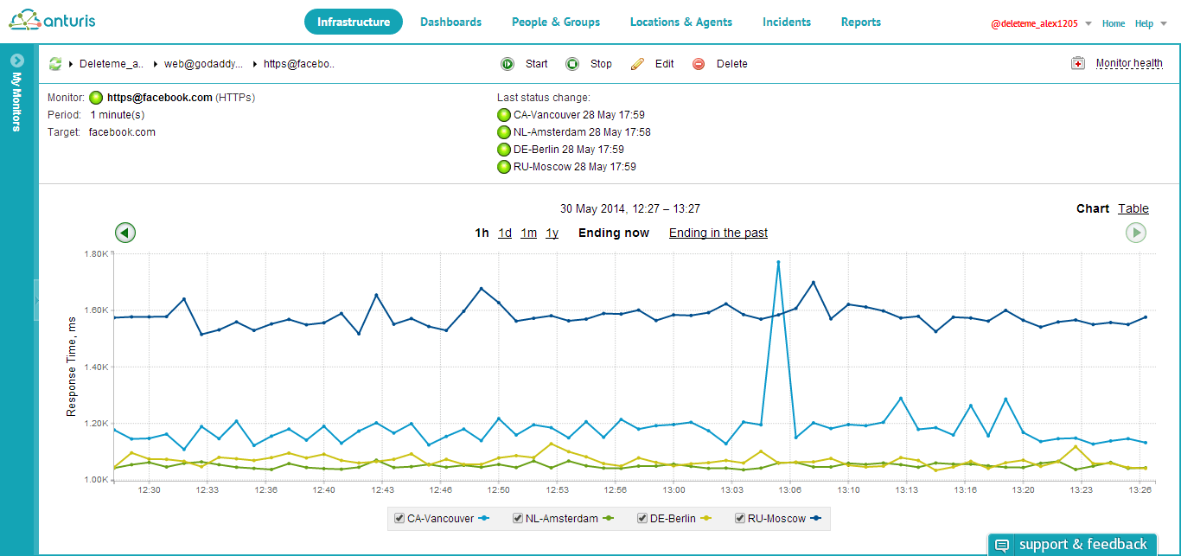Uncheck the CA-Vancouver series checkbox
1181x556 pixels.
399,519
